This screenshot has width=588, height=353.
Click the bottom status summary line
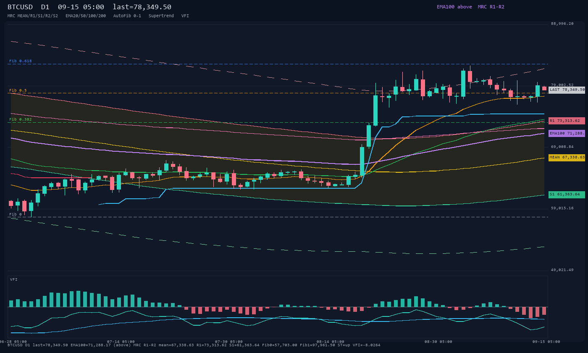coord(194,345)
